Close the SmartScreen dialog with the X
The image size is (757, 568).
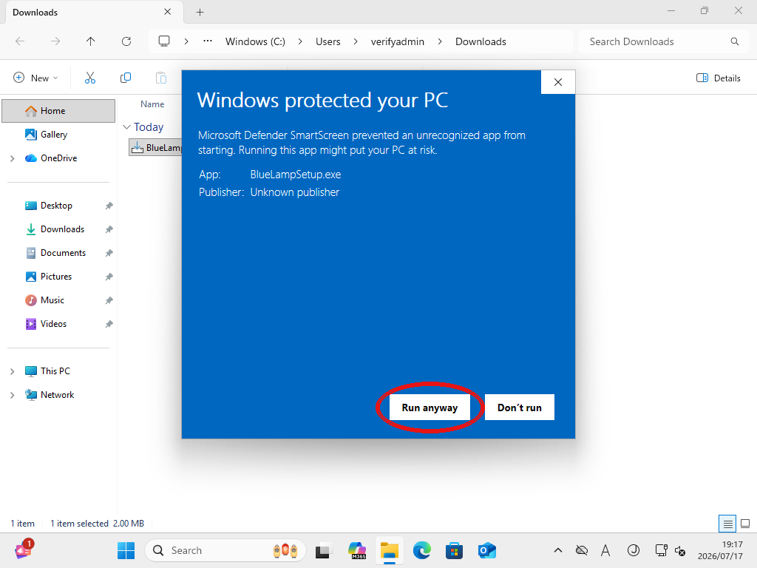(x=558, y=82)
